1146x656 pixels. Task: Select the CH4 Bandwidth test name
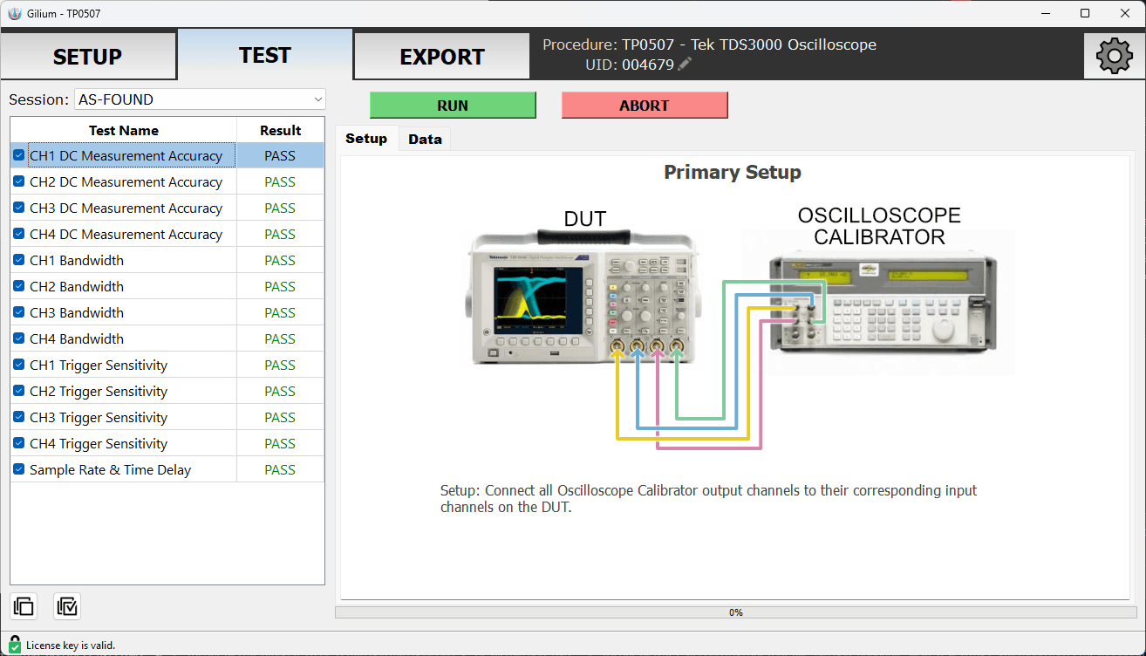pos(77,338)
